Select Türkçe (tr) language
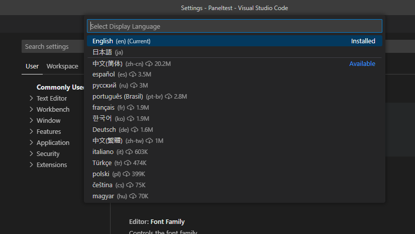Screen dimensions: 415x234 [235, 163]
